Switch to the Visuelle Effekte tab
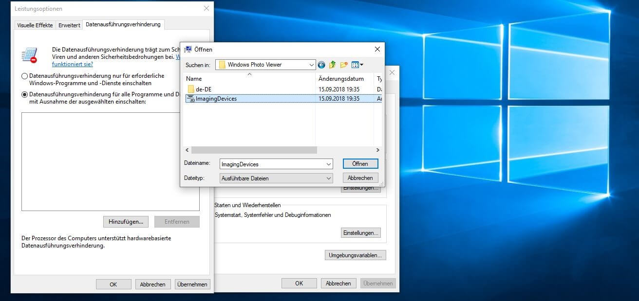Viewport: 639px width, 301px height. pyautogui.click(x=35, y=25)
